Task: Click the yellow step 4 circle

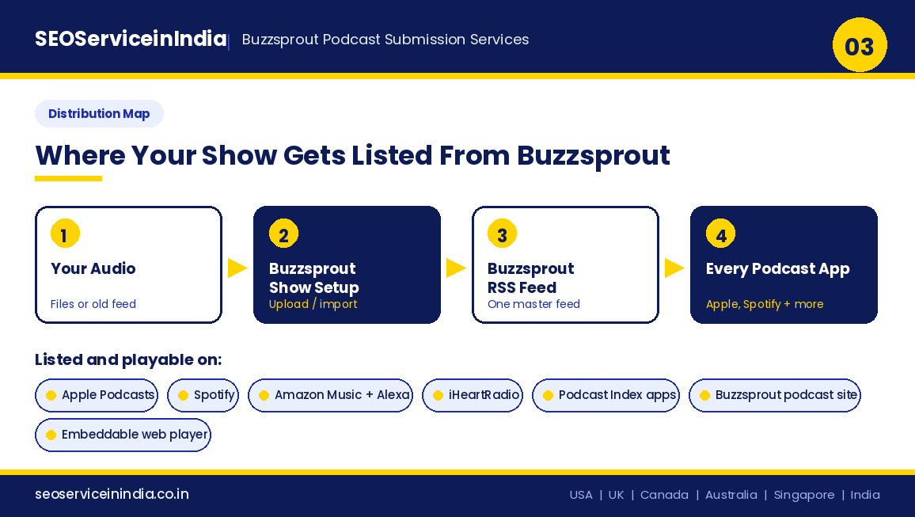Action: [720, 234]
